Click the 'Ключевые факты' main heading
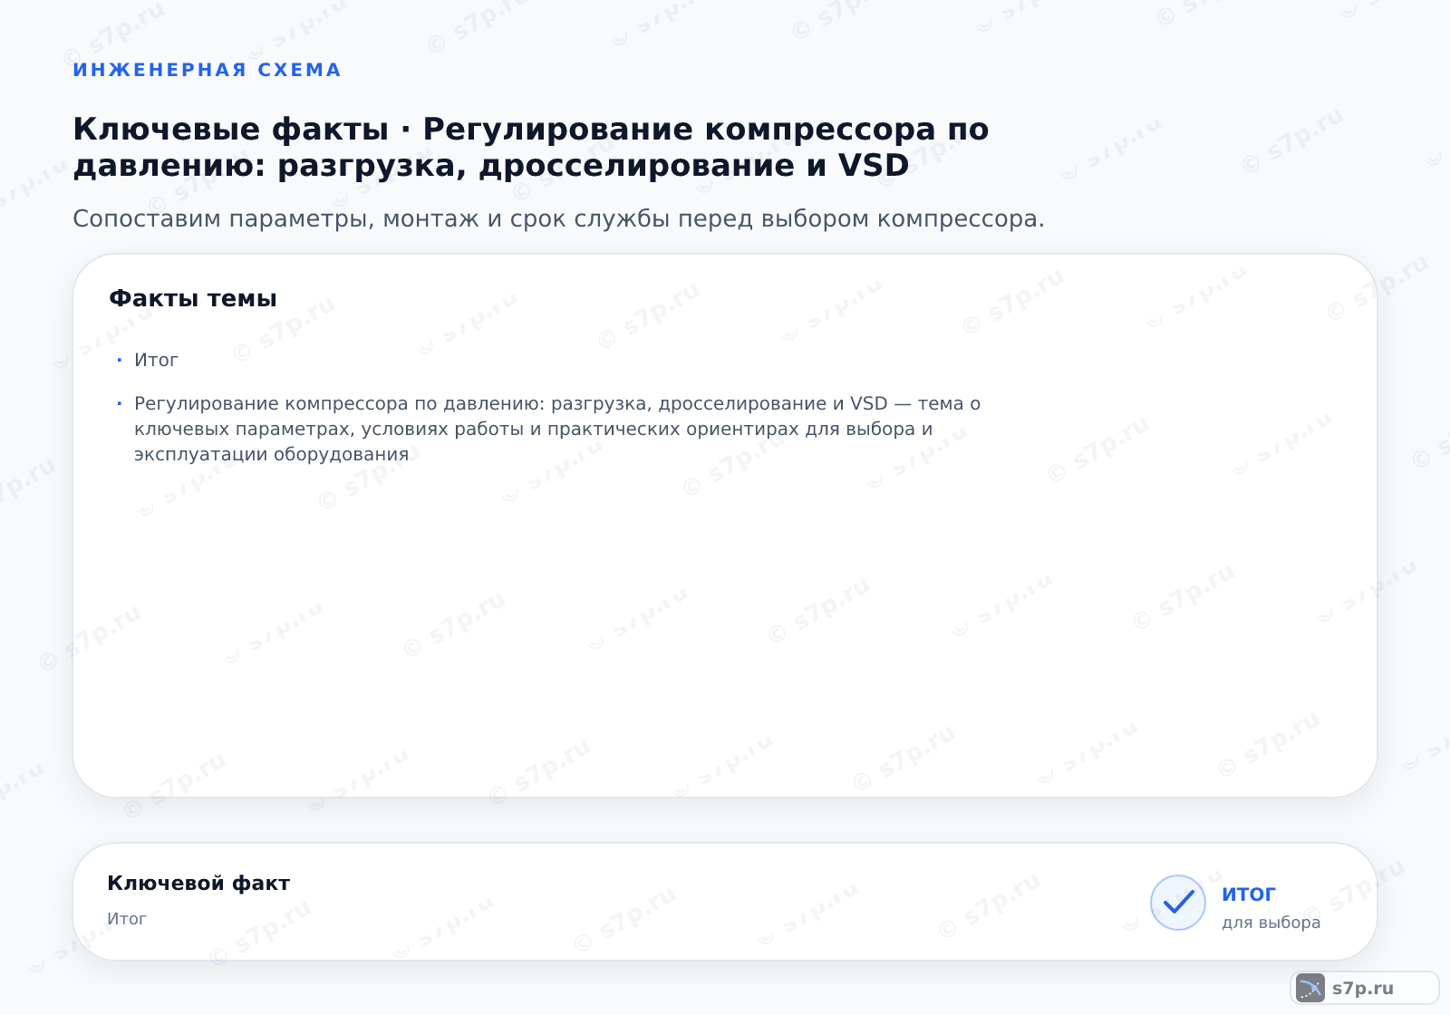1450x1015 pixels. (x=531, y=147)
